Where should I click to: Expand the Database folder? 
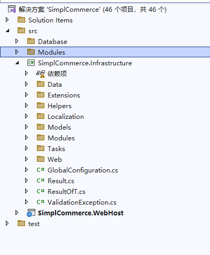17,41
